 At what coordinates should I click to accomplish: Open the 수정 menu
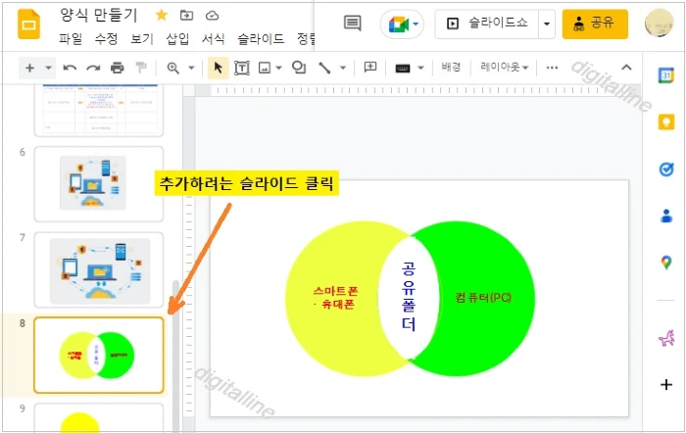point(106,39)
